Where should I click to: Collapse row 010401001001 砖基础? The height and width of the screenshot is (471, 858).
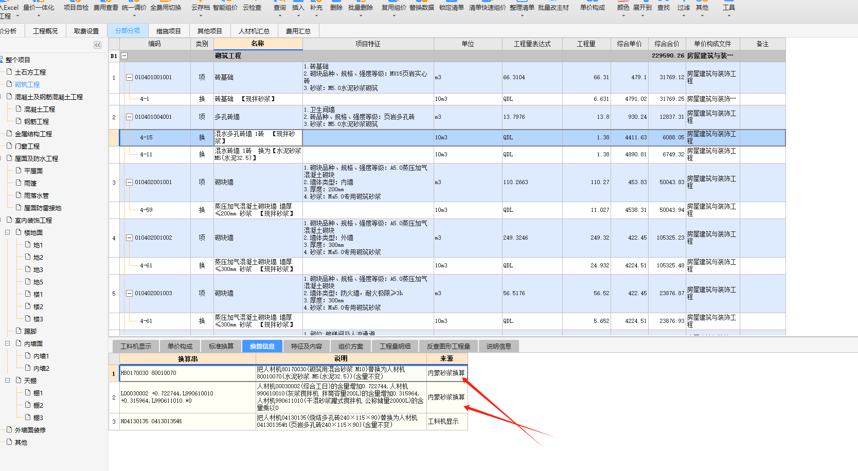click(x=129, y=77)
